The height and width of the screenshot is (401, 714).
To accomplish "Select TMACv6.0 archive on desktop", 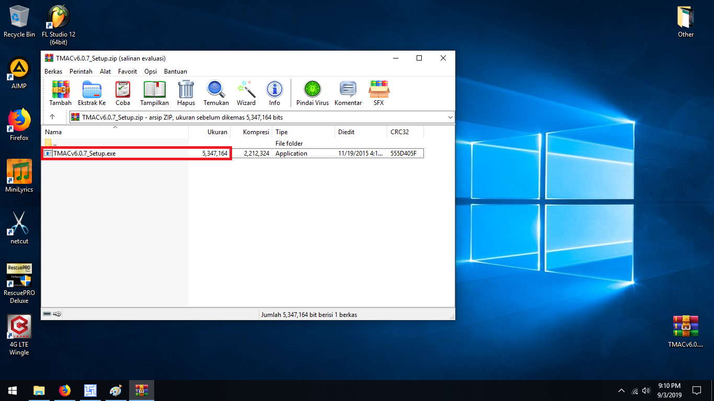I will point(686,332).
